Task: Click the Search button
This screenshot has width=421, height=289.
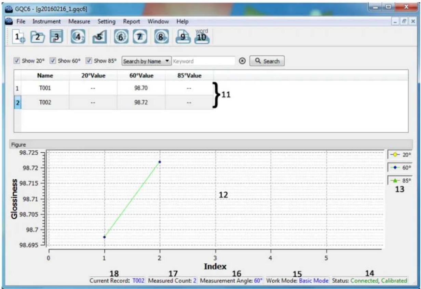Action: coord(267,61)
